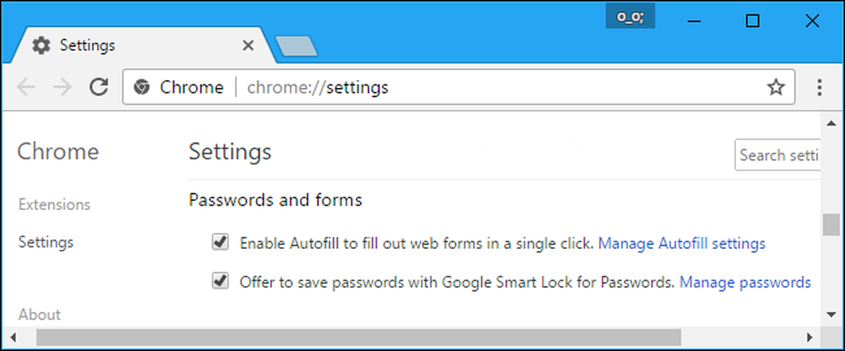Open the Manage passwords link

point(745,282)
